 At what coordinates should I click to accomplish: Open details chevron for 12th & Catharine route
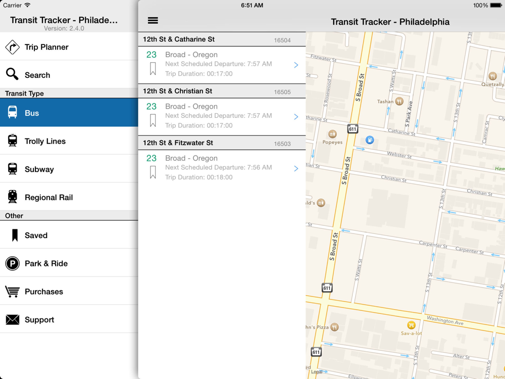[x=296, y=65]
